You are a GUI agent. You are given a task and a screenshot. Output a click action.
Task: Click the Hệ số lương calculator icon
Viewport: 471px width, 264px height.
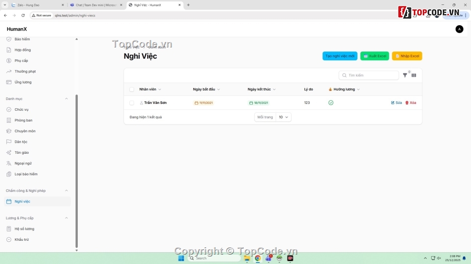(x=9, y=228)
